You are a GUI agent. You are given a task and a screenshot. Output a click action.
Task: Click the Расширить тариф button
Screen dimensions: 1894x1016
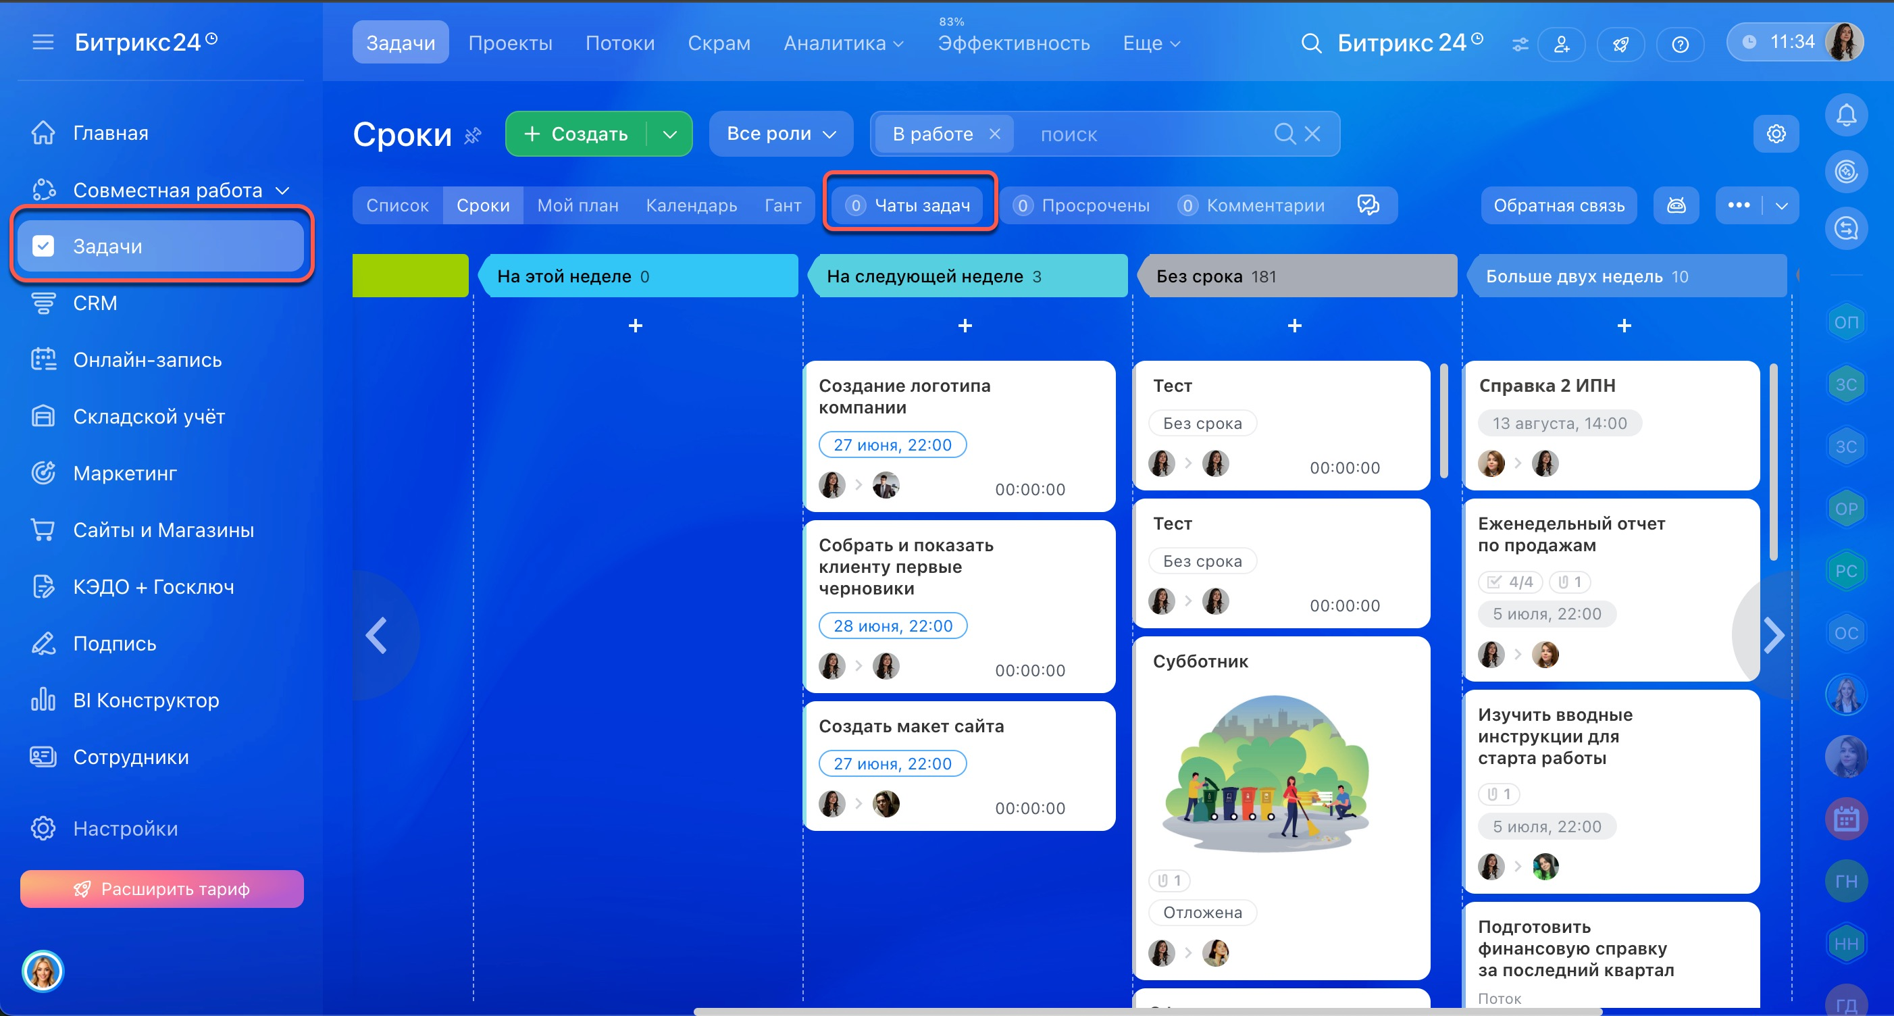[x=161, y=888]
